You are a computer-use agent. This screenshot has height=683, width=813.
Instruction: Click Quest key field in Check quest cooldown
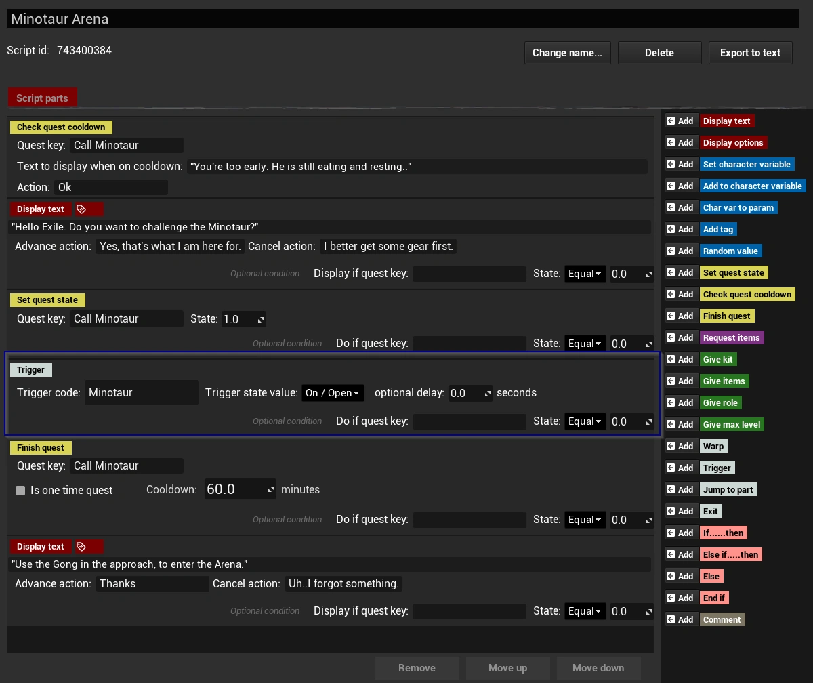tap(126, 145)
